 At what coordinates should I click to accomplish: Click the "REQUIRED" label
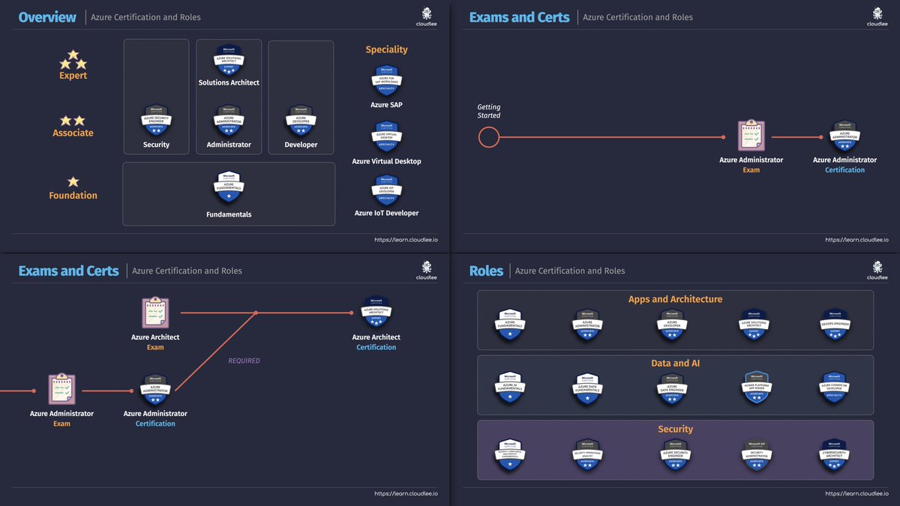click(x=244, y=361)
